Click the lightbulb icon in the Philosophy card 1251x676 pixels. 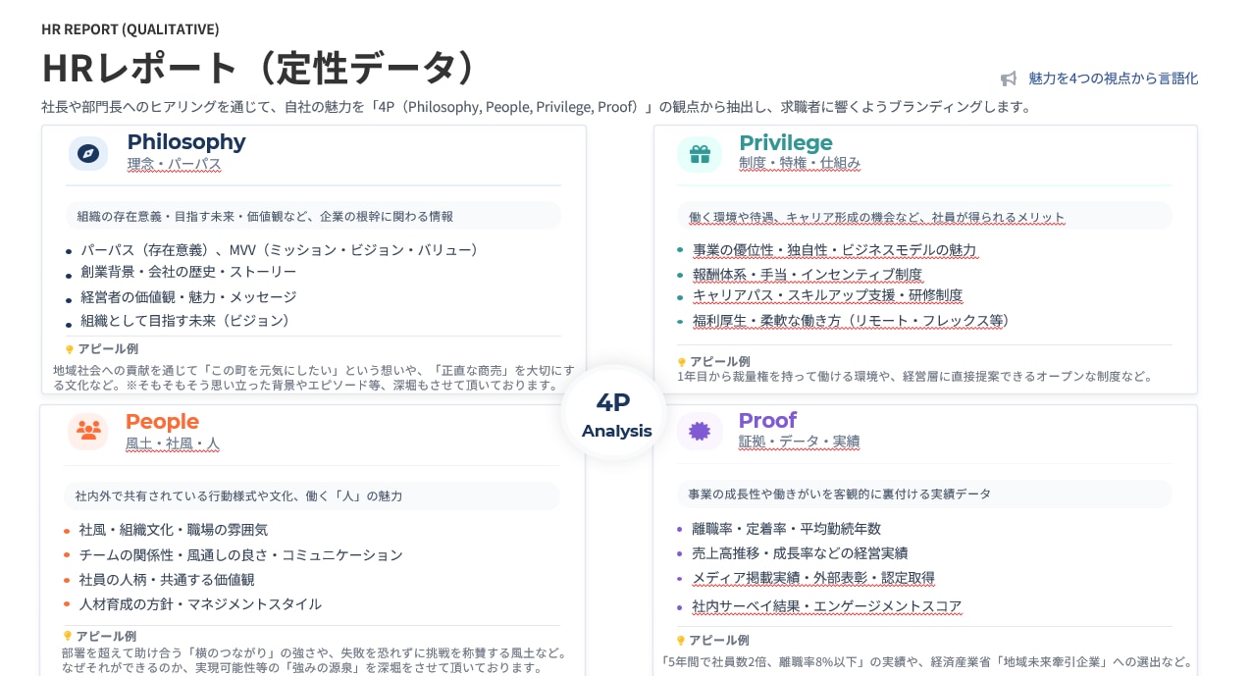pos(70,349)
